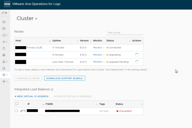Focus the Filter by host field
The height and width of the screenshot is (128, 192).
[x=125, y=32]
